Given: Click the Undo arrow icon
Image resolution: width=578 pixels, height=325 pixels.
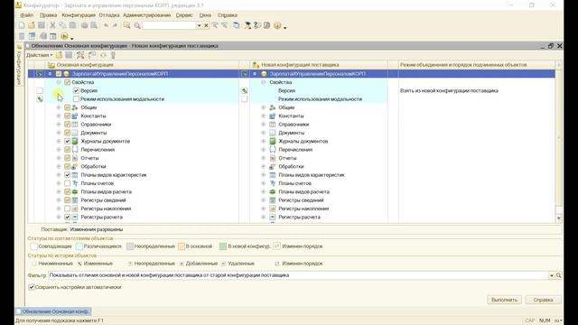Looking at the screenshot, I should tap(107, 25).
